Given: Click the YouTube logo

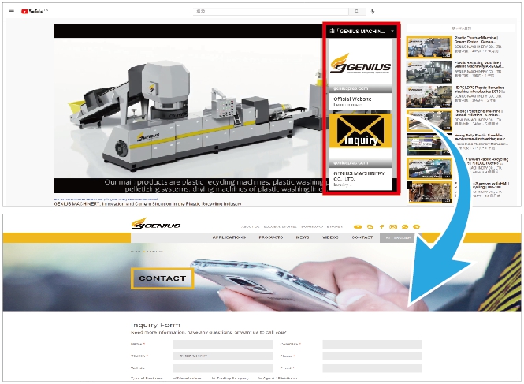Looking at the screenshot, I should [x=34, y=11].
